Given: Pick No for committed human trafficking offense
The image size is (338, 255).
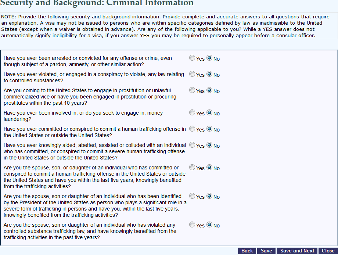Looking at the screenshot, I should (x=209, y=129).
